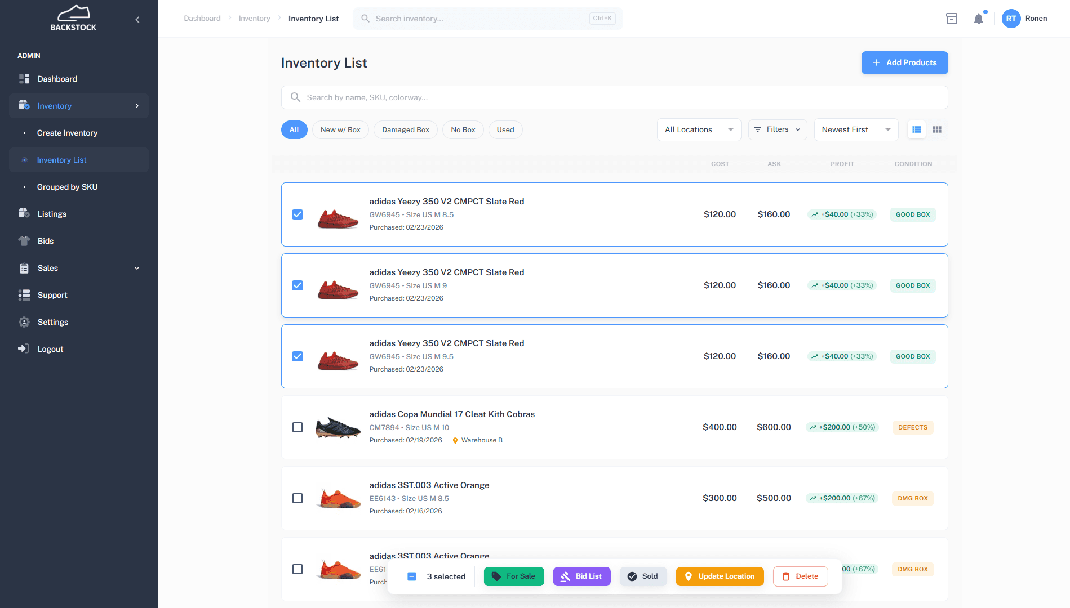Switch to grid view of inventory items
Image resolution: width=1070 pixels, height=608 pixels.
coord(937,129)
